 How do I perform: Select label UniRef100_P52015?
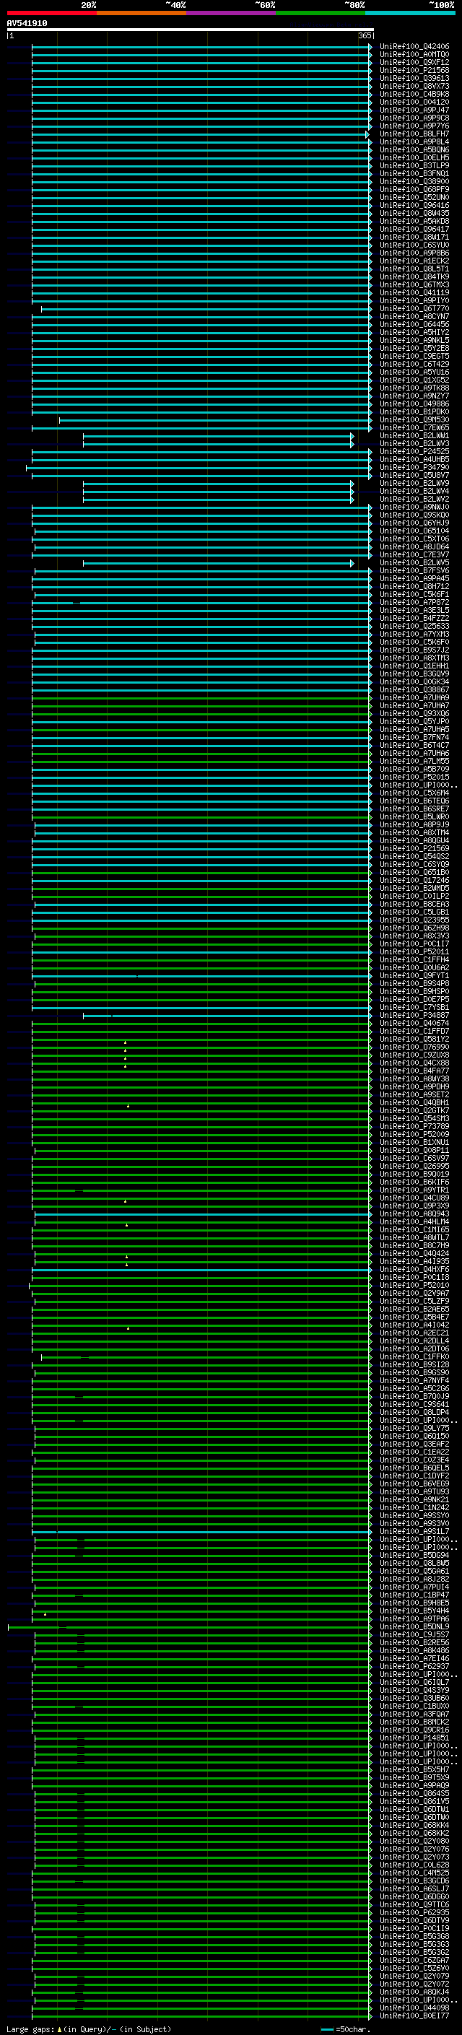coord(414,777)
